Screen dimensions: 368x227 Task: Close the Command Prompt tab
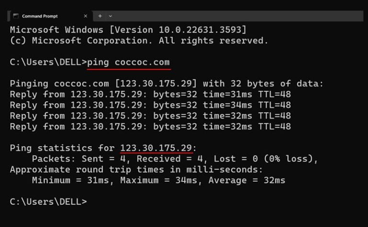(85, 16)
